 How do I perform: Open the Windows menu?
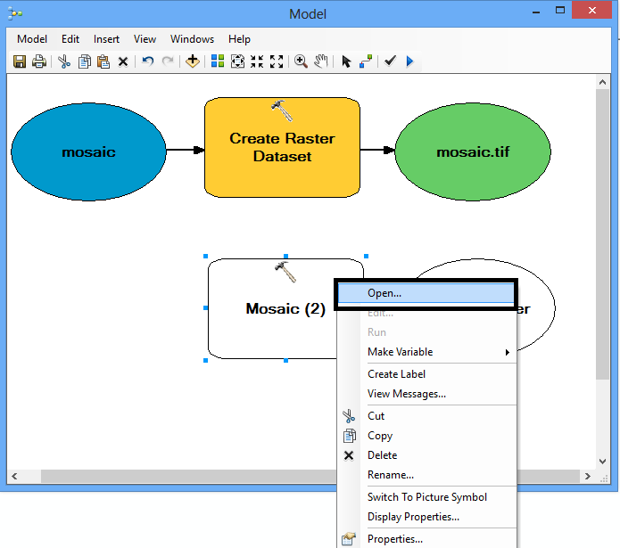[x=192, y=39]
